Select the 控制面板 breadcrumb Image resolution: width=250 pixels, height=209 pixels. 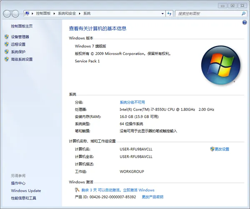(43, 14)
